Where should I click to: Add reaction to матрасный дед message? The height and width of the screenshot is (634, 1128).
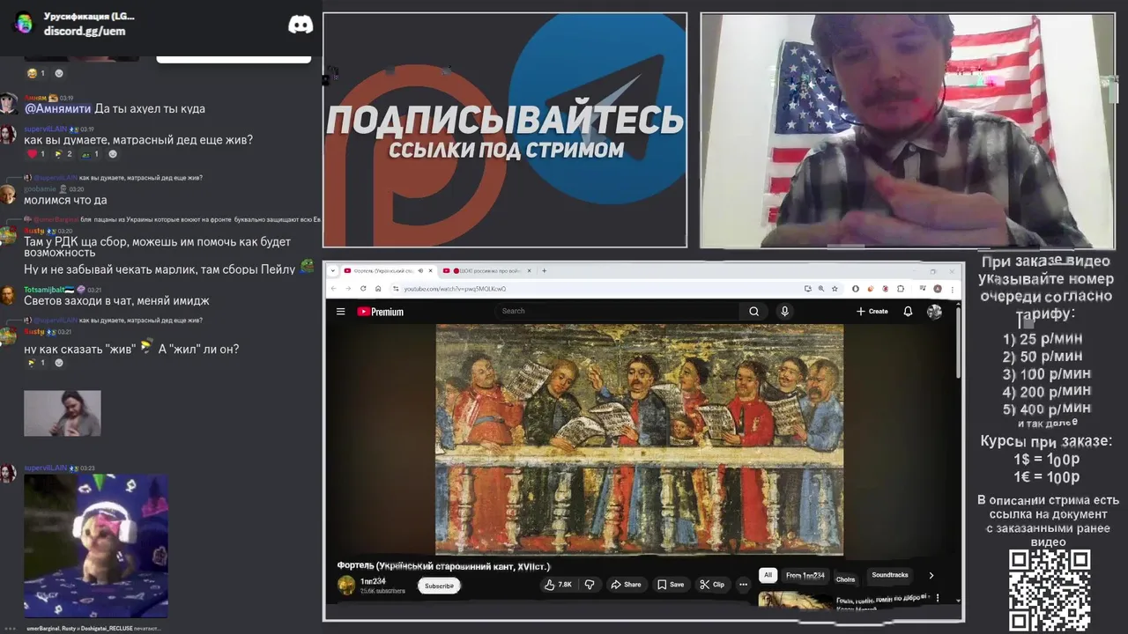[112, 154]
